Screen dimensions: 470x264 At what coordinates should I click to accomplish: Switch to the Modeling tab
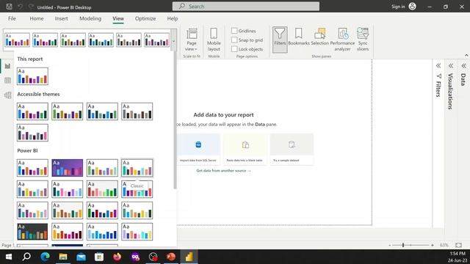[90, 18]
